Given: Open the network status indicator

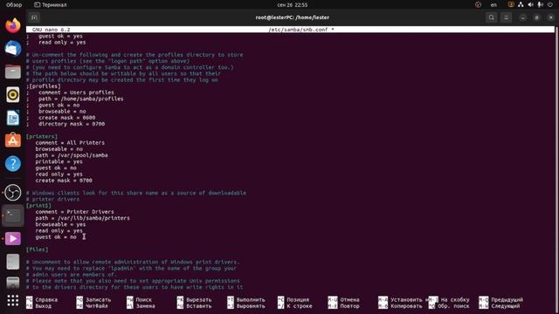Looking at the screenshot, I should (521, 4).
